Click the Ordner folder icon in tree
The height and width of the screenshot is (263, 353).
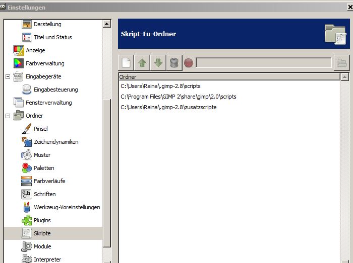pos(19,116)
